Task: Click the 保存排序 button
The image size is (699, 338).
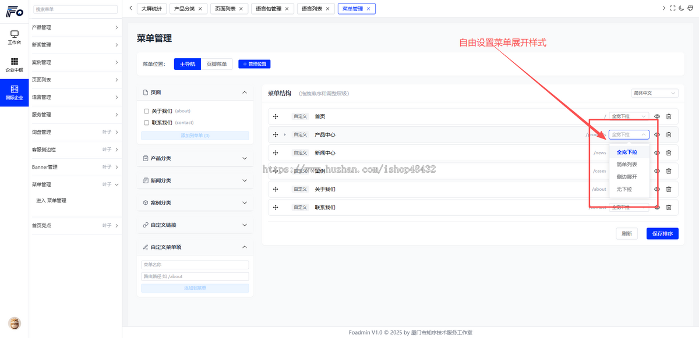Action: coord(662,233)
